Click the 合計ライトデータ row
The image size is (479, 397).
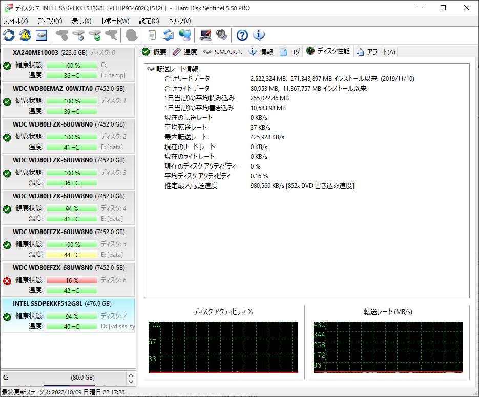[x=265, y=88]
